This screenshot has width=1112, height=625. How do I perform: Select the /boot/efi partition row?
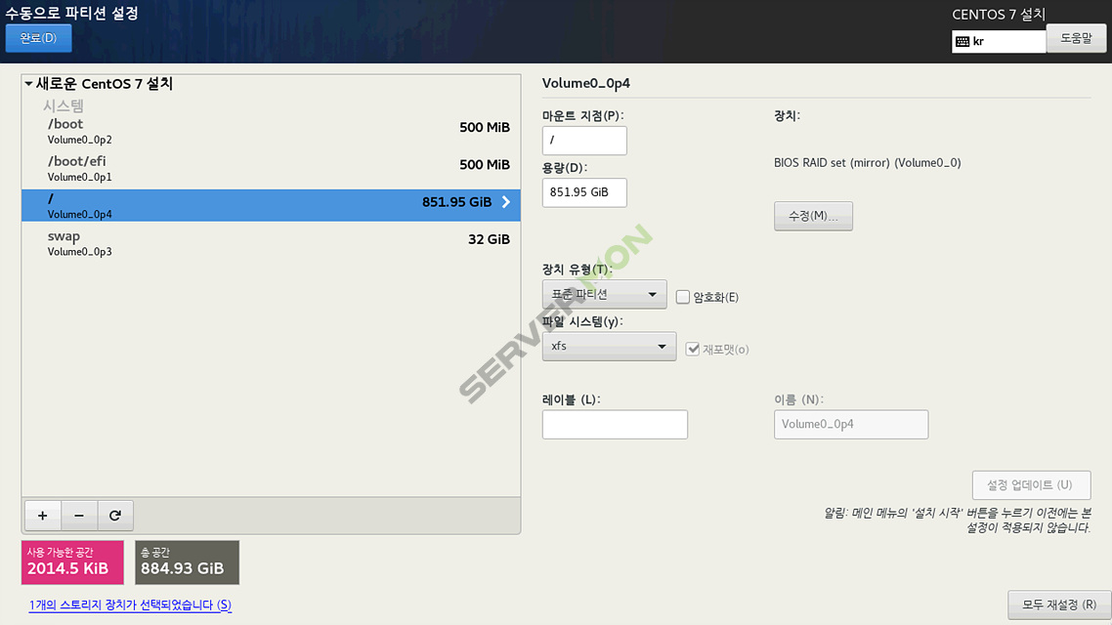[271, 168]
